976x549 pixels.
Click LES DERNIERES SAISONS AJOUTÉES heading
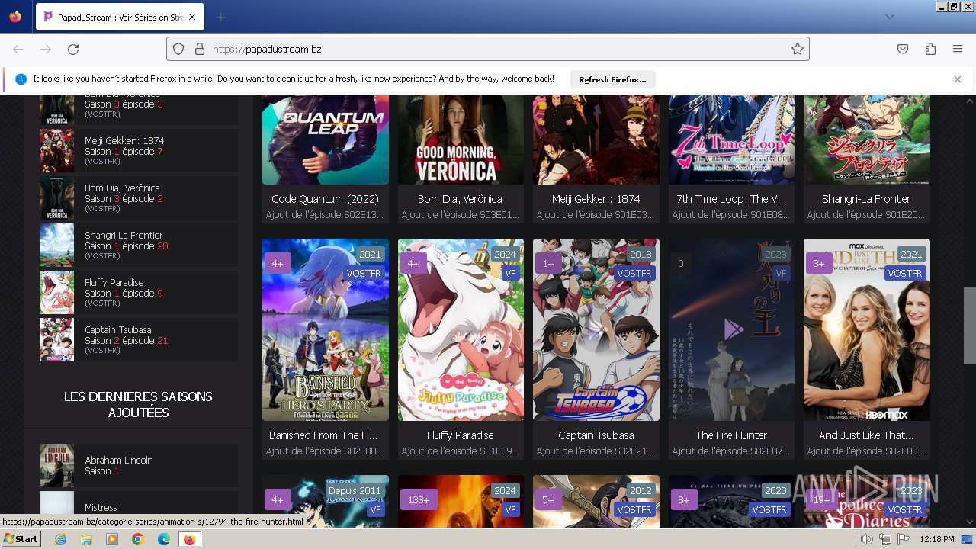pyautogui.click(x=138, y=405)
